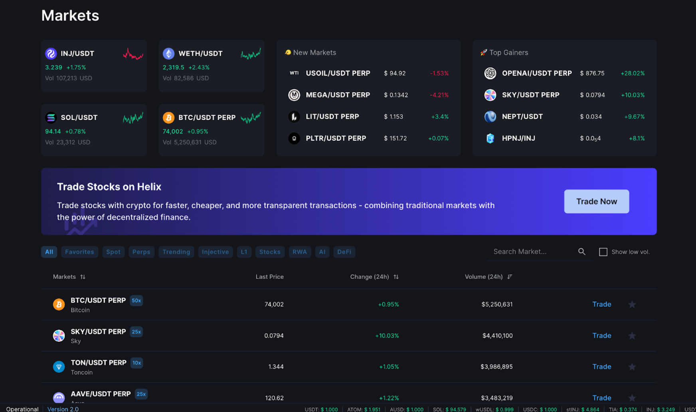Click the SOL/USDT sparkline chart
The height and width of the screenshot is (412, 696).
(x=133, y=118)
